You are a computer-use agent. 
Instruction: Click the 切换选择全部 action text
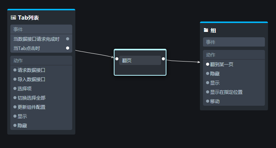click(32, 98)
